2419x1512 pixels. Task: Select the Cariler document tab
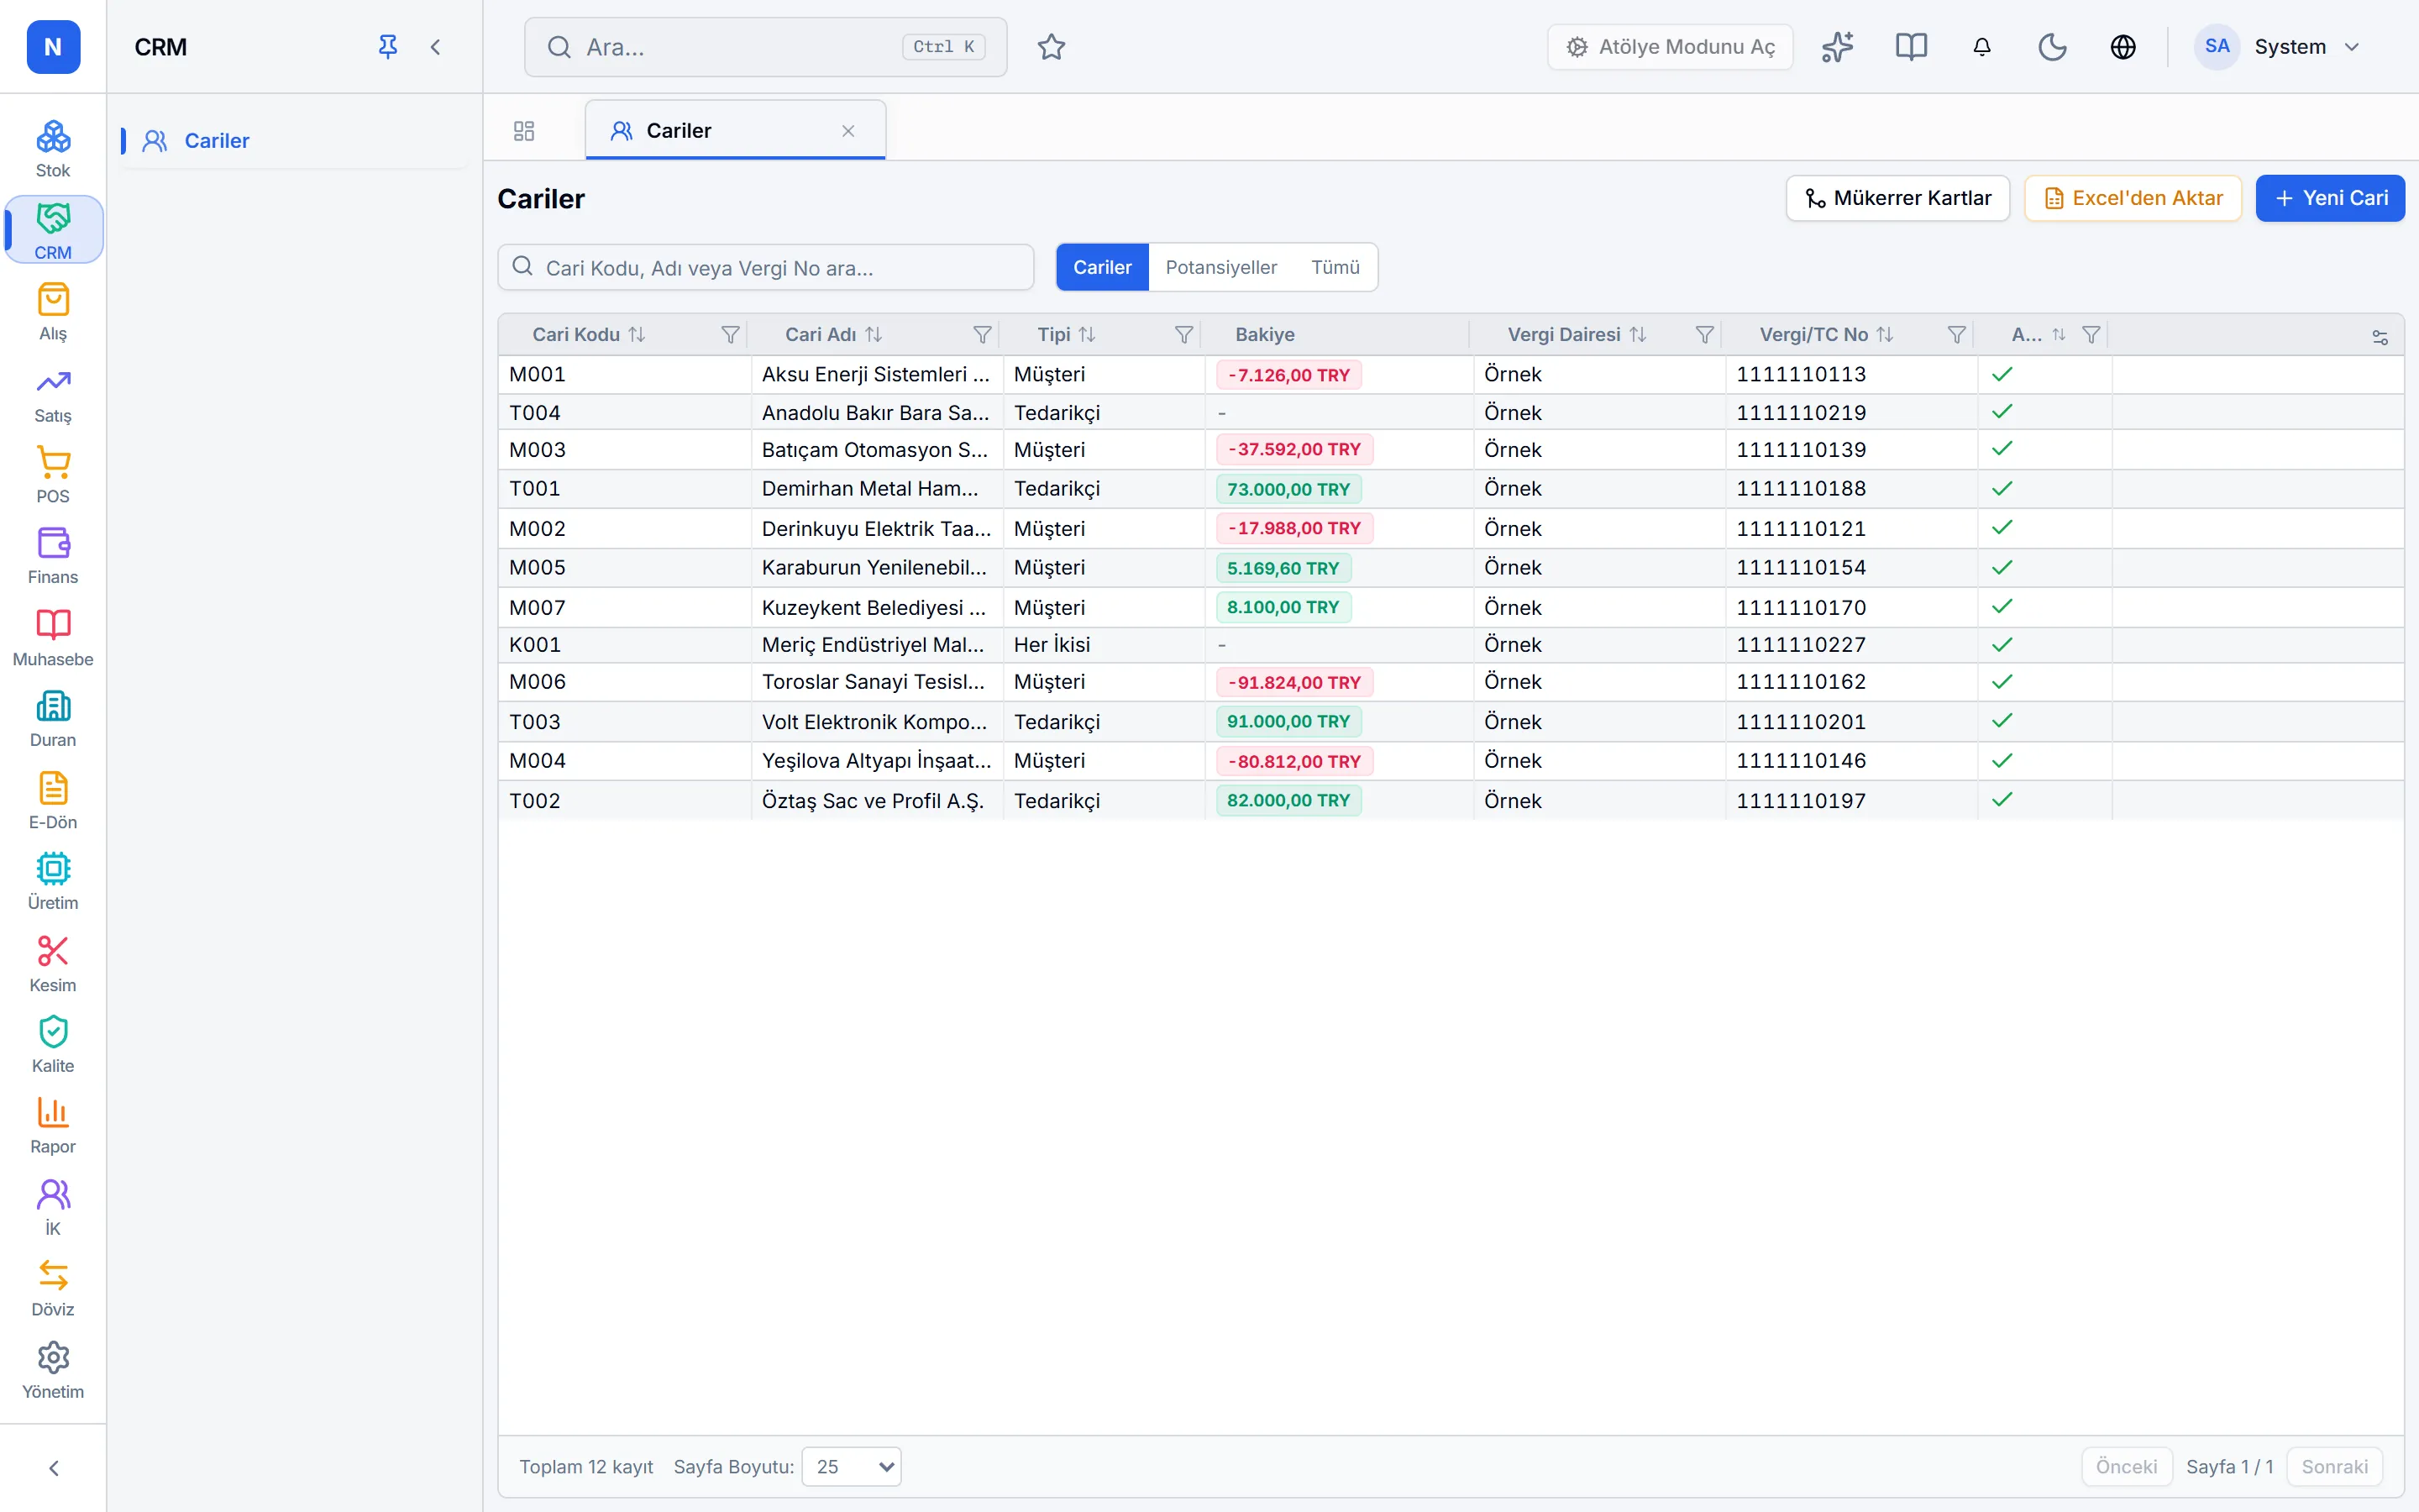coord(735,131)
